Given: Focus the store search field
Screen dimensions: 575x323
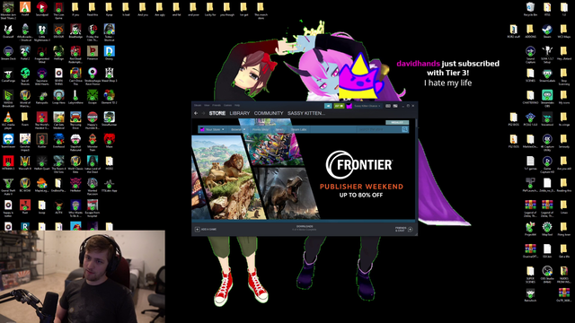Looking at the screenshot, I should click(x=379, y=129).
